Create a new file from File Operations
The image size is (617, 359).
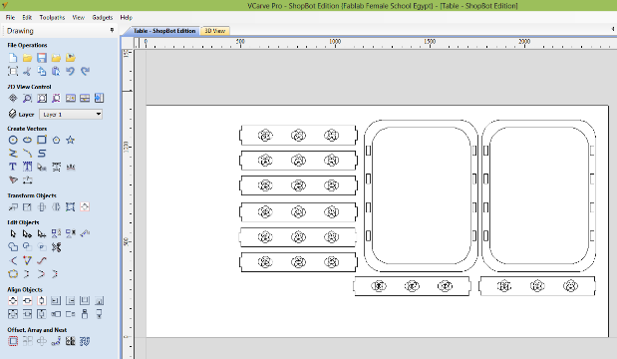tap(13, 58)
